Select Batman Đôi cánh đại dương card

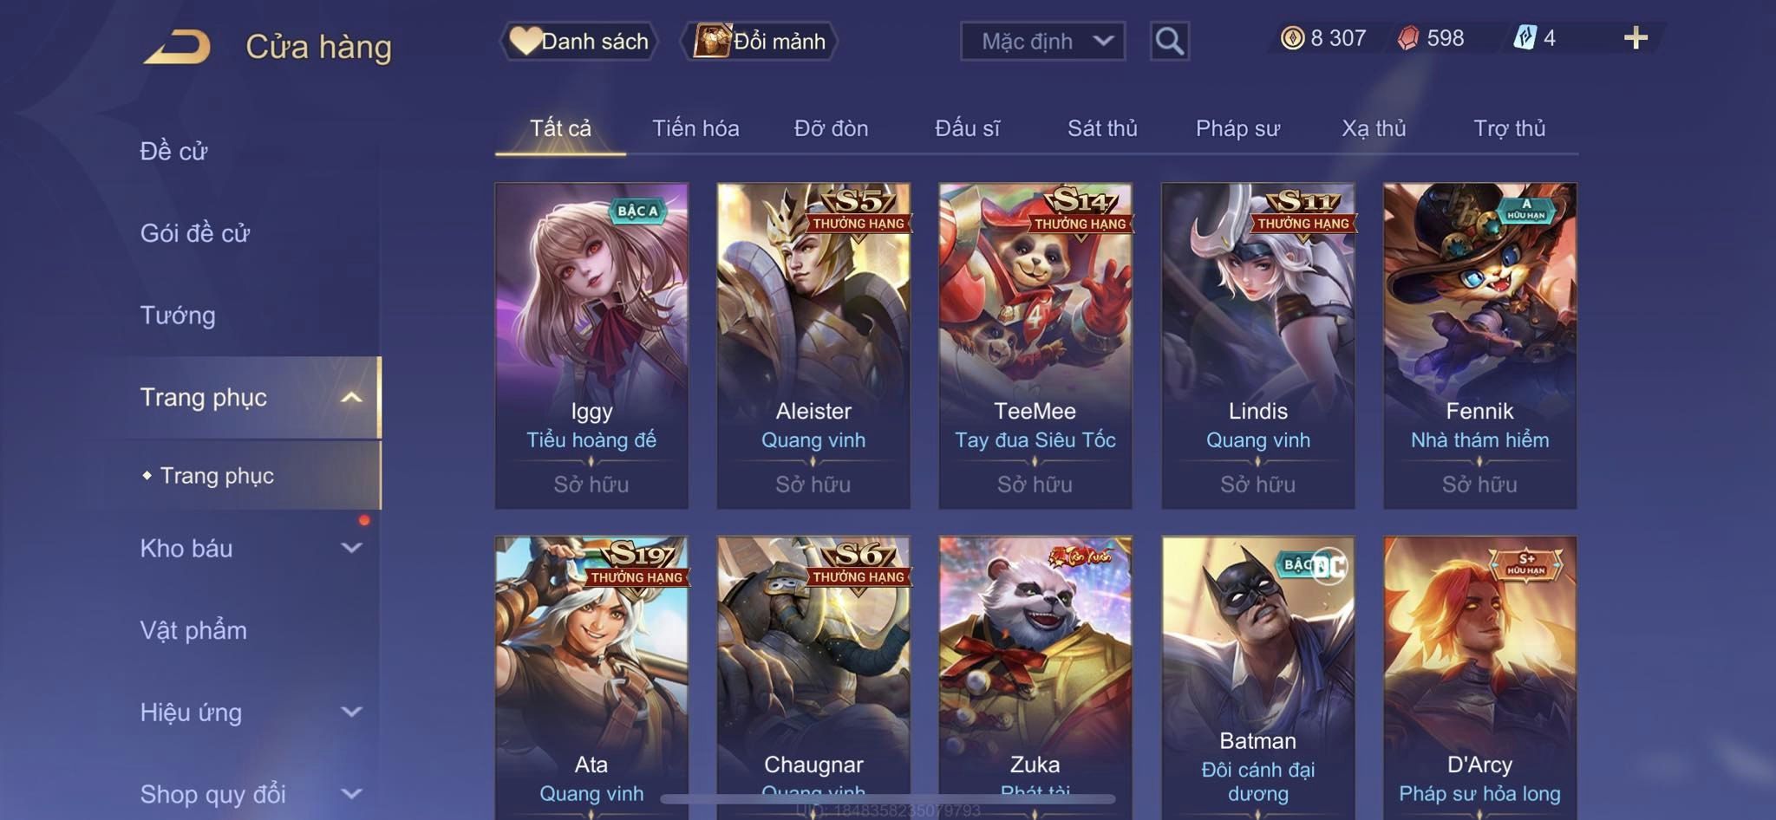pos(1257,676)
